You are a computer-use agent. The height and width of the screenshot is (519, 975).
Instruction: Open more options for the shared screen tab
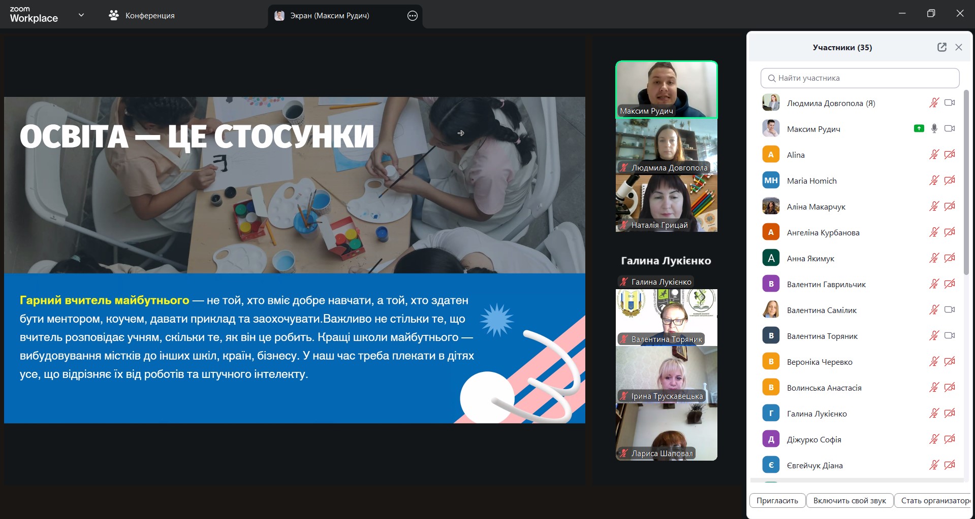click(x=413, y=16)
